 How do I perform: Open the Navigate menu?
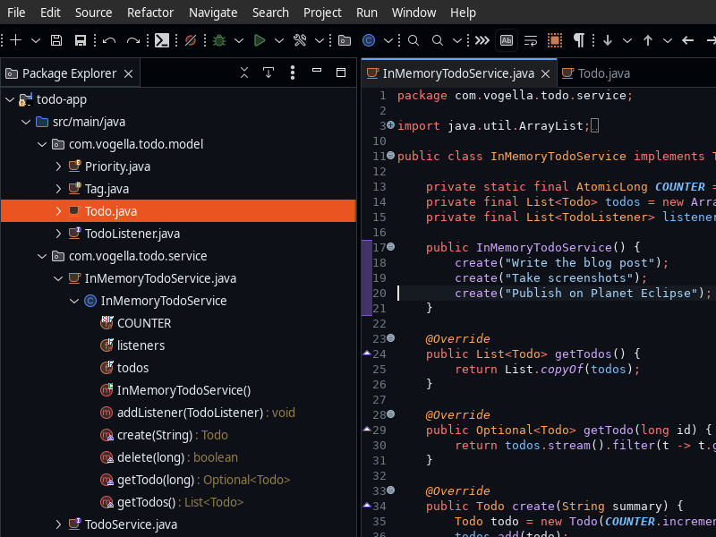213,13
